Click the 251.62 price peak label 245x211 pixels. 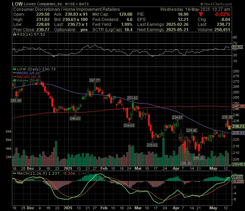point(132,98)
